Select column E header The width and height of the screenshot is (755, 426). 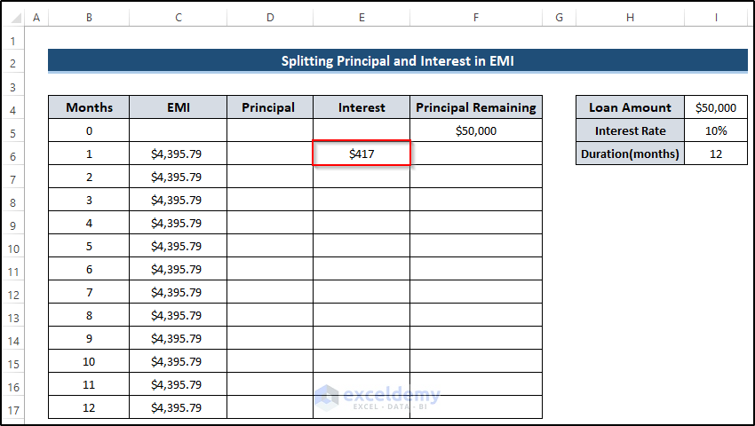362,17
